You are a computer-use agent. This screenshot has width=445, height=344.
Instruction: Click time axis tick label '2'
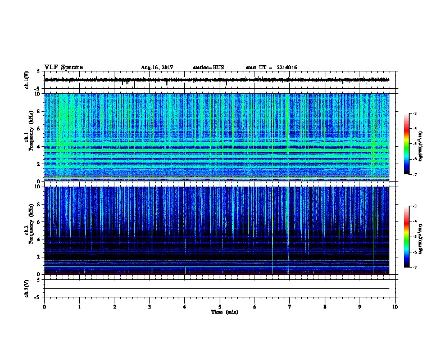pyautogui.click(x=115, y=306)
